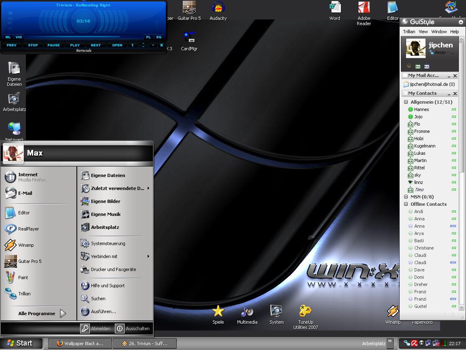Click the red-green equalizer meter tray icon
This screenshot has height=350, width=466.
point(443,343)
